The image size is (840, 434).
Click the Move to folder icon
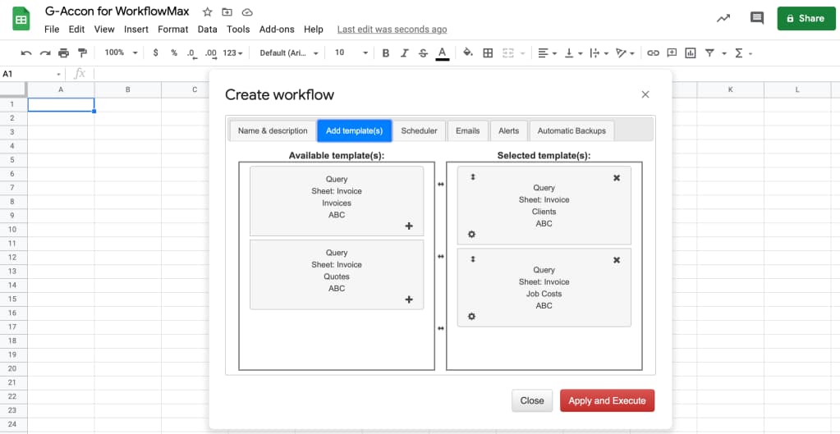(x=227, y=11)
